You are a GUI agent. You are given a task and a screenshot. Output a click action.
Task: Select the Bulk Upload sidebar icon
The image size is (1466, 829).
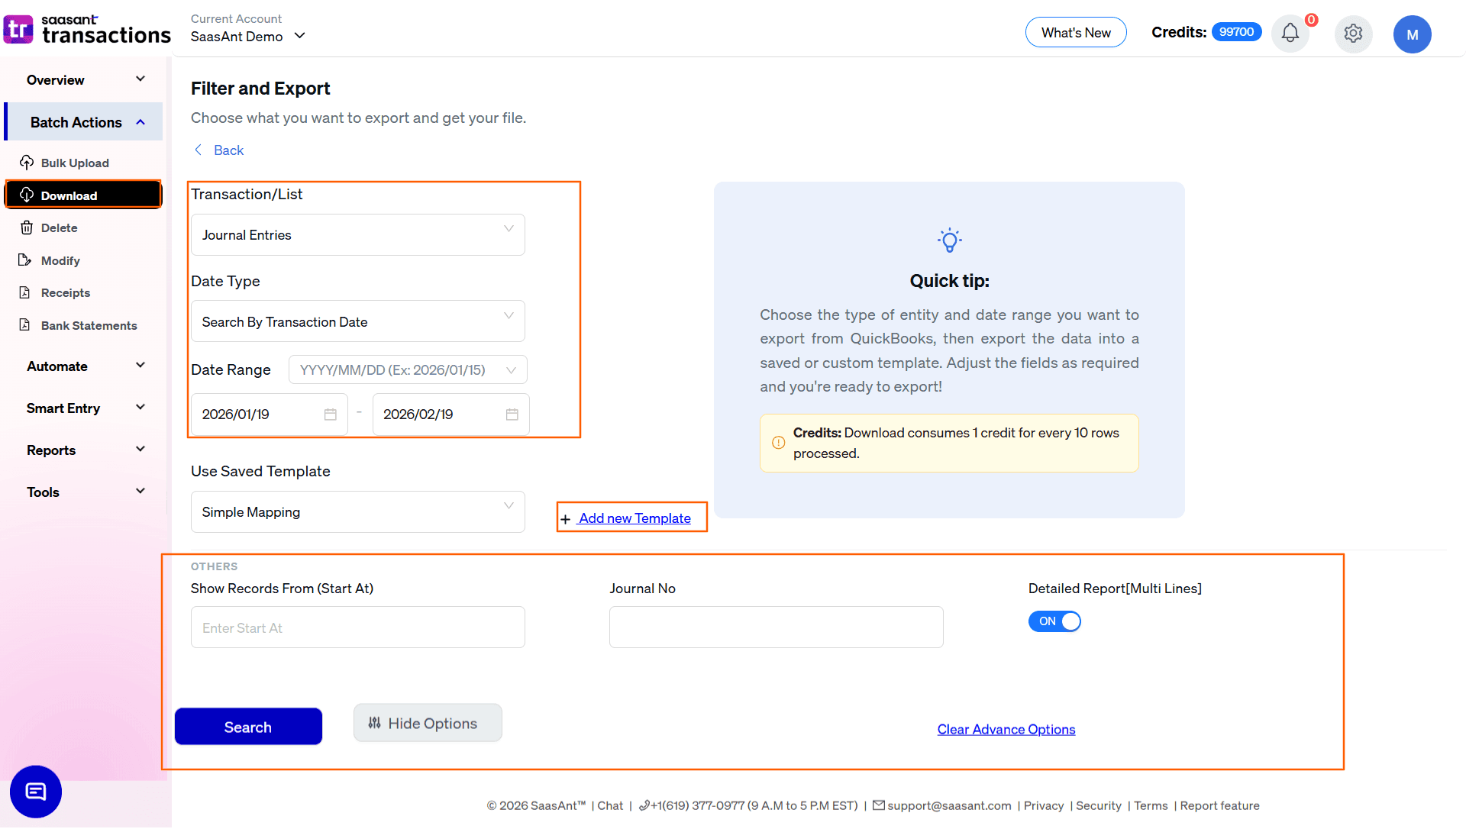point(27,163)
